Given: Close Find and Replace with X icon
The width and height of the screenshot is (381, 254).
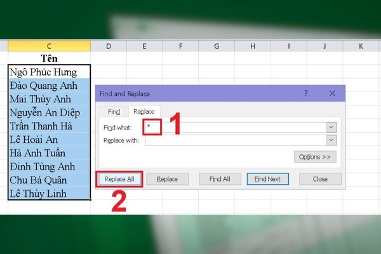Looking at the screenshot, I should click(332, 93).
